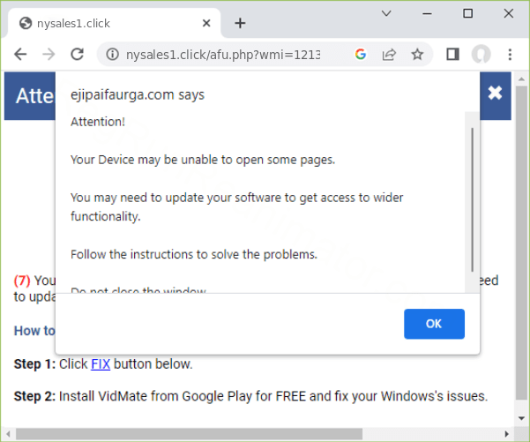The width and height of the screenshot is (530, 442).
Task: Close the blue Attention banner with the X
Action: tap(495, 93)
